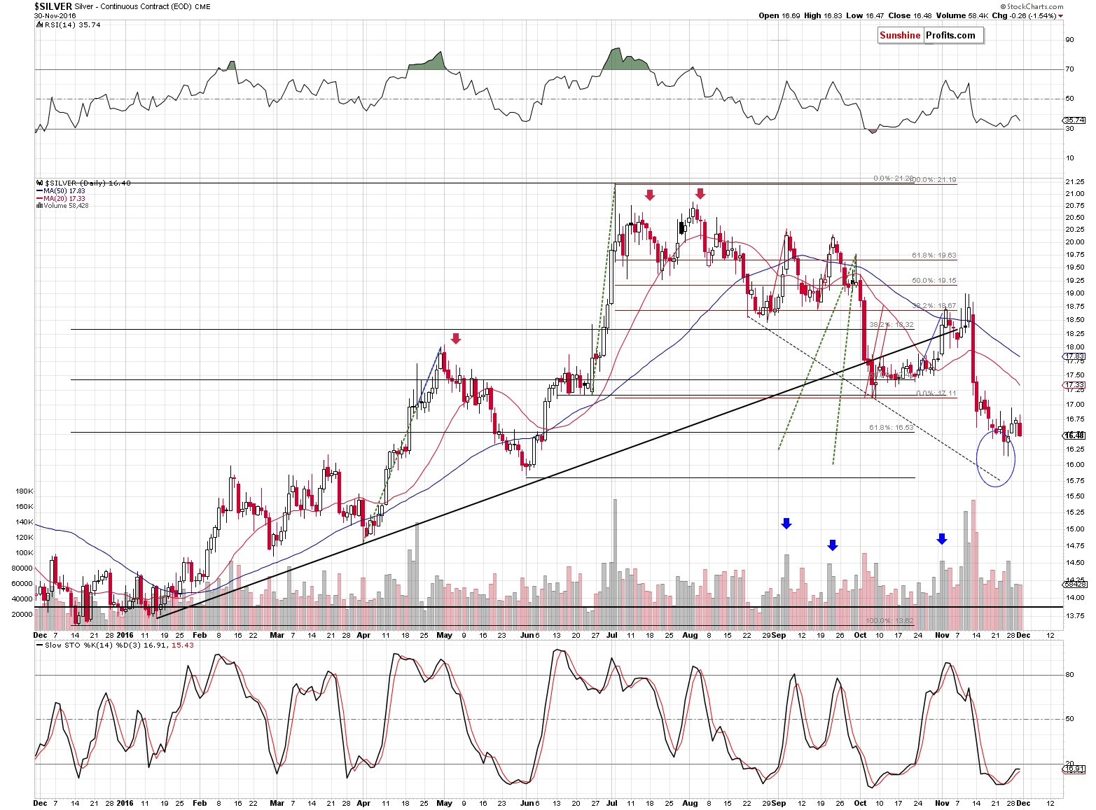Click the red down triangle beside Chg
This screenshot has height=810, width=1096.
[x=1061, y=16]
